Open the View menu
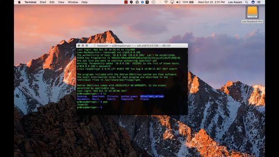This screenshot has height=157, width=279. pos(61,2)
